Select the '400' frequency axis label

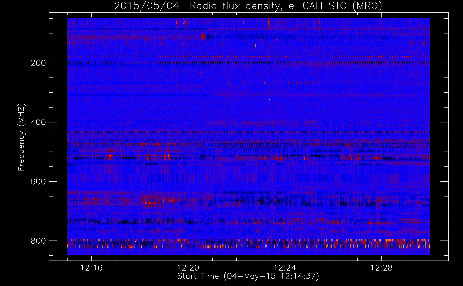click(38, 122)
